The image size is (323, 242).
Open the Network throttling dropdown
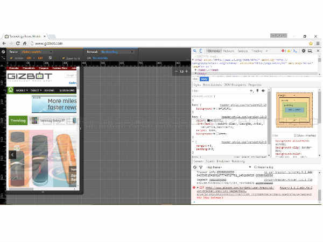coord(117,52)
